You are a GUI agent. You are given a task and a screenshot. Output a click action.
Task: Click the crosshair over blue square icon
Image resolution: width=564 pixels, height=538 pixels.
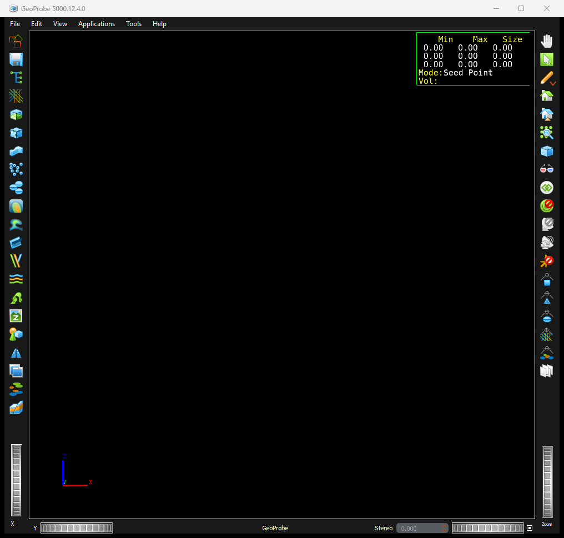tap(547, 279)
